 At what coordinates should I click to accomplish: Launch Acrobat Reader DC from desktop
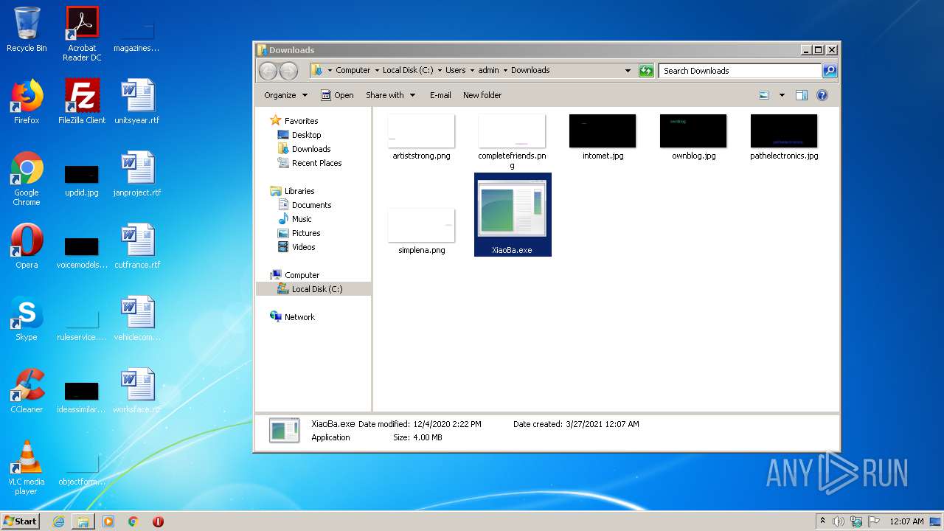[x=82, y=34]
